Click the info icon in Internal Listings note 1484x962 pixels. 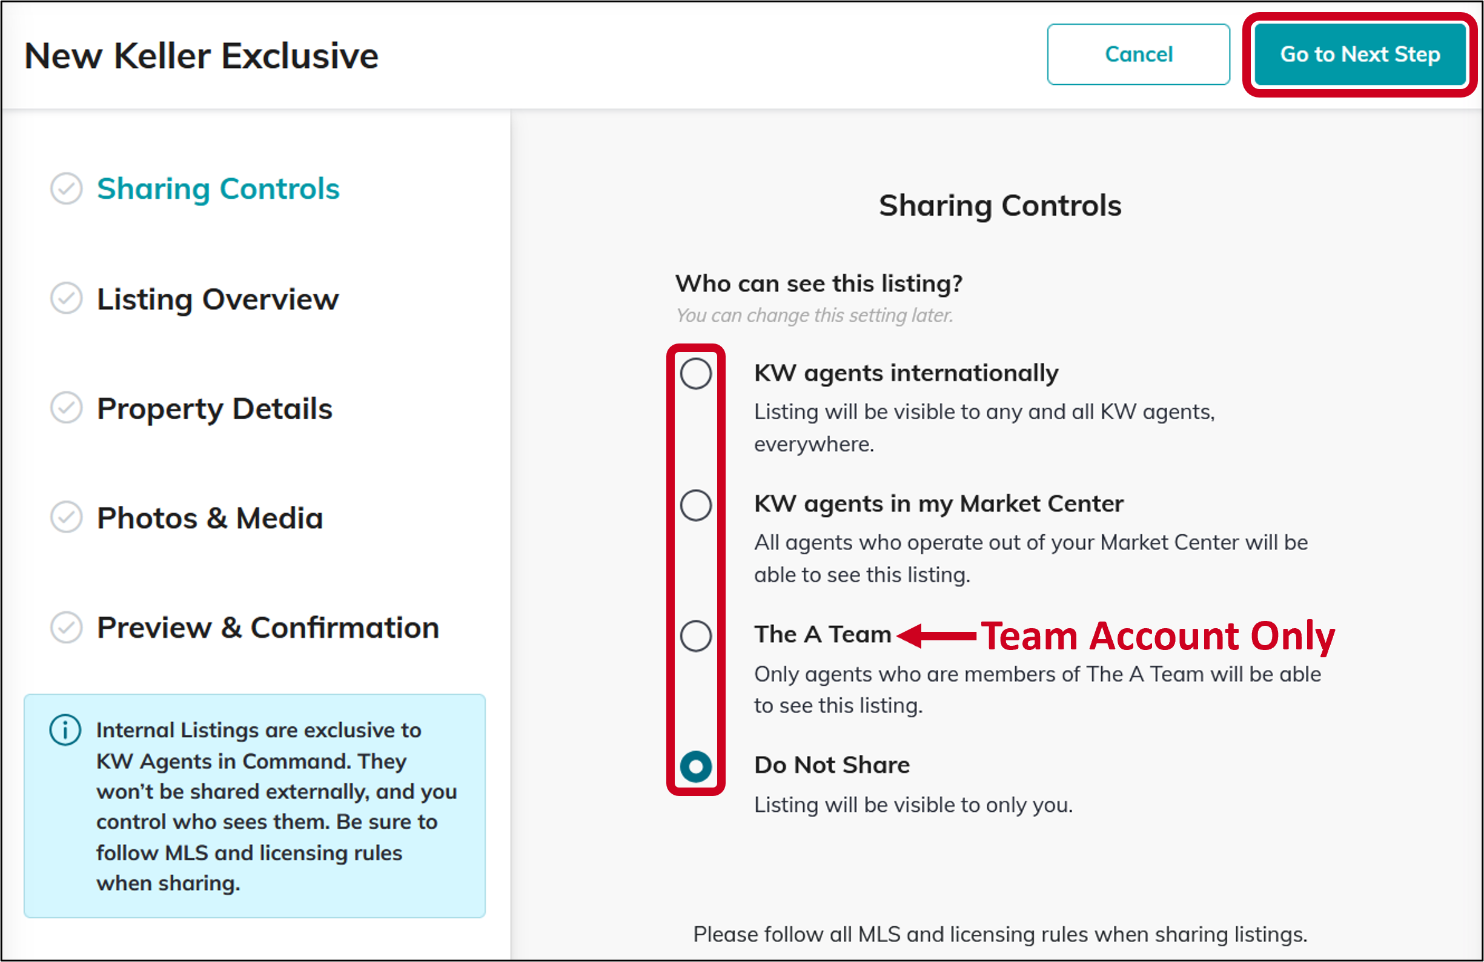click(x=65, y=730)
